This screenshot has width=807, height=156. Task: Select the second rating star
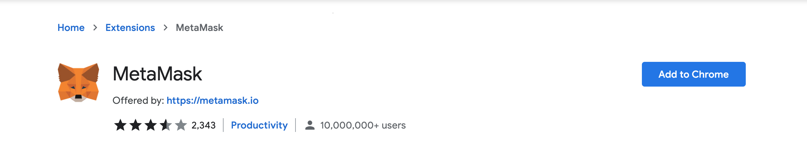[136, 125]
